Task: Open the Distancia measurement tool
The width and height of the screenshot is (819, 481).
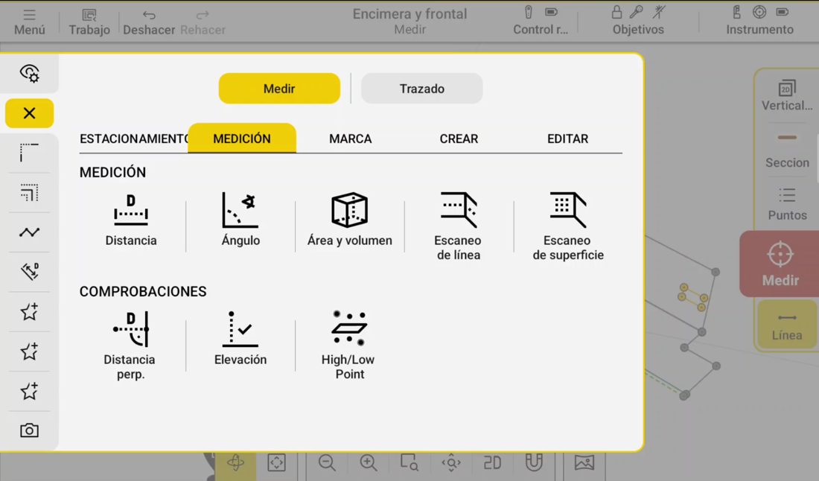Action: 131,220
